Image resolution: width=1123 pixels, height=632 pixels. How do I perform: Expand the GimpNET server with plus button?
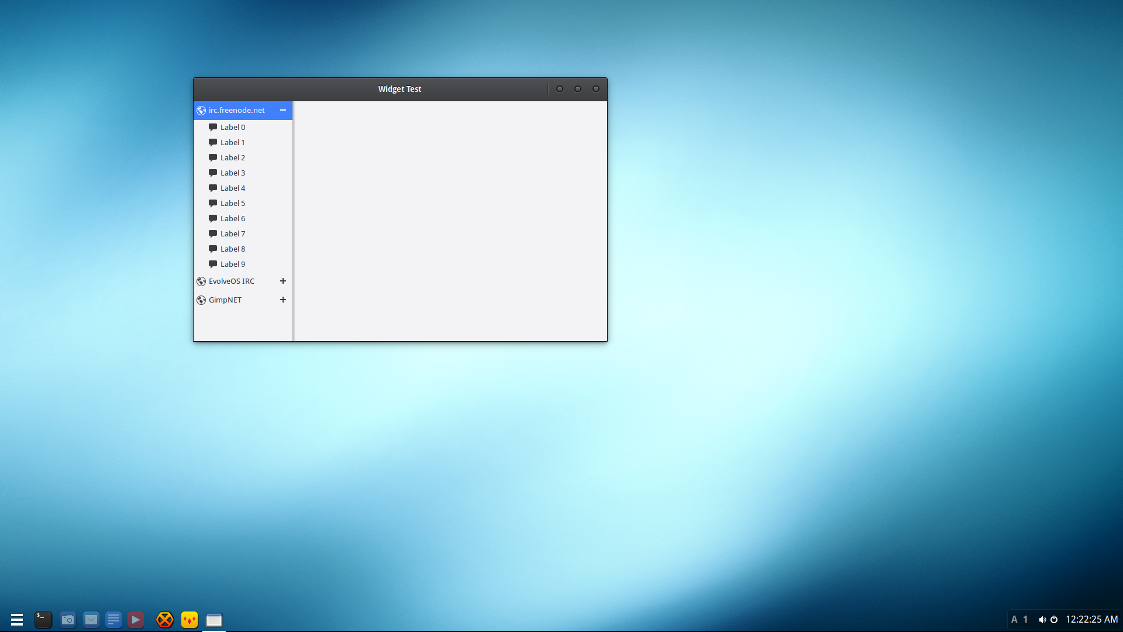[x=283, y=300]
